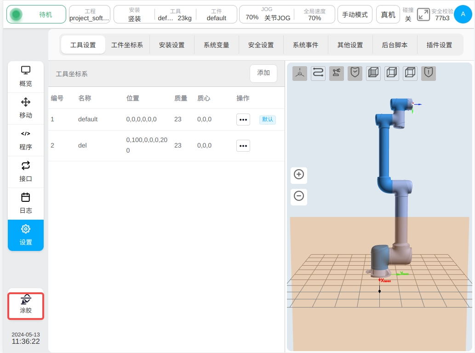Switch to the 工件坐标系 tab
Image resolution: width=475 pixels, height=353 pixels.
click(x=127, y=45)
